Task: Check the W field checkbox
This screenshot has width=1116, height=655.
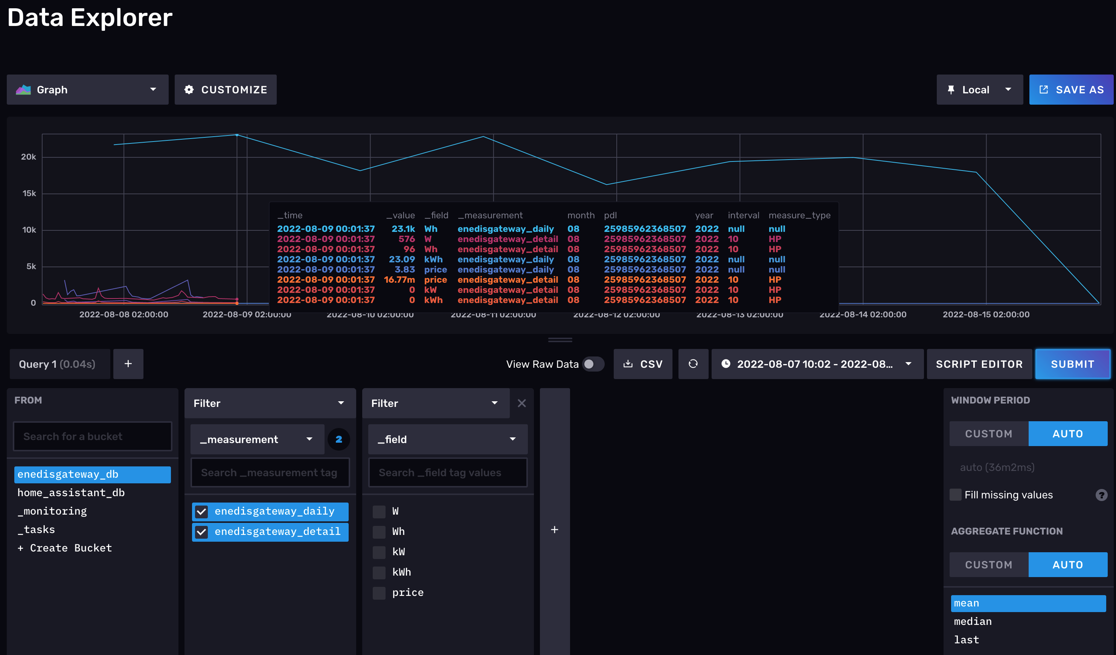Action: click(x=379, y=512)
